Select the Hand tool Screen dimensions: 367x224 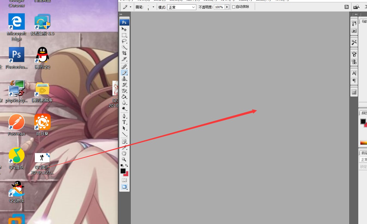point(124,153)
